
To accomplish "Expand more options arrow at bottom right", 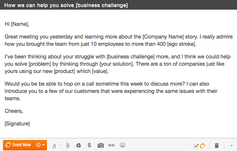I will (x=231, y=146).
